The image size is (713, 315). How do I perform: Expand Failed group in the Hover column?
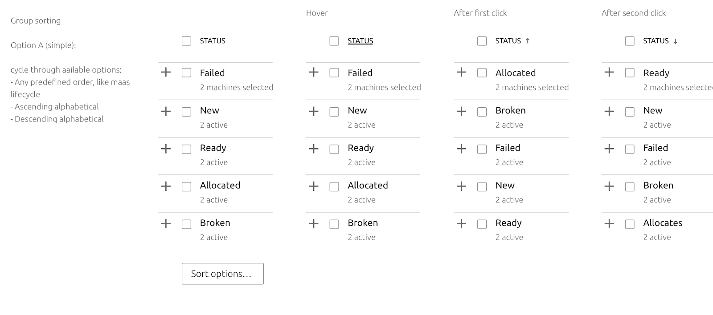click(314, 72)
